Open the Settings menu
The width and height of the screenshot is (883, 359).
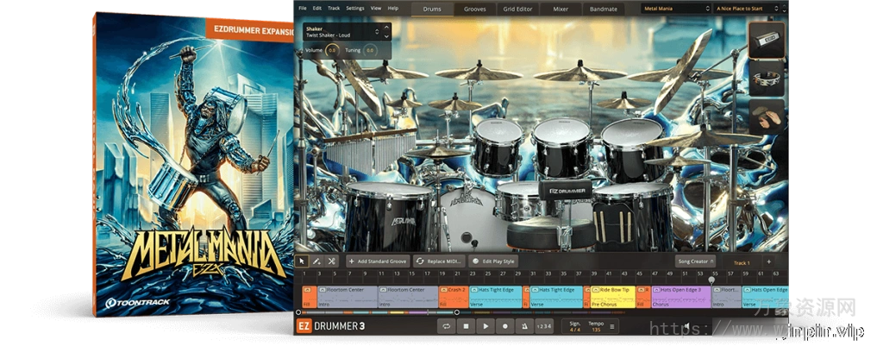pos(354,9)
